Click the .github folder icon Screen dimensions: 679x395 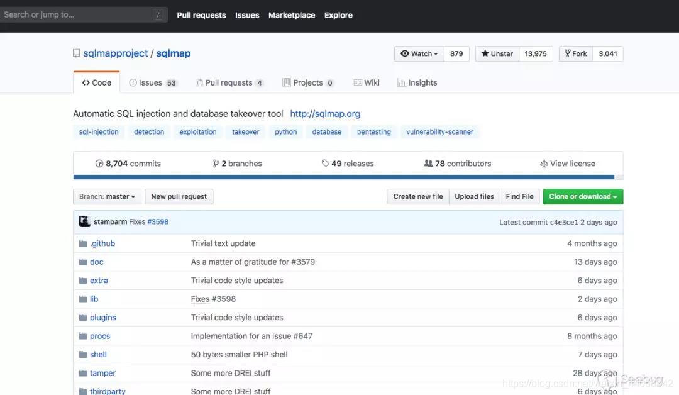click(x=83, y=243)
